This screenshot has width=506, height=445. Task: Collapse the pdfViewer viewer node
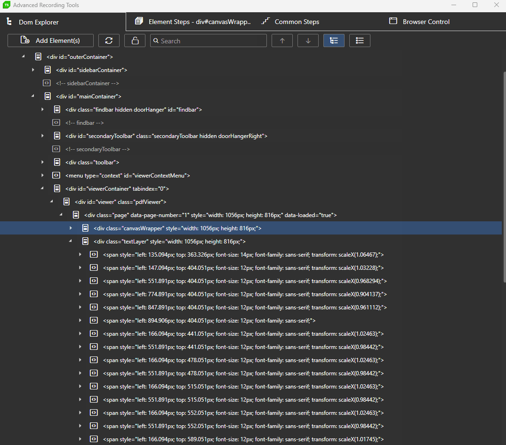(x=51, y=202)
